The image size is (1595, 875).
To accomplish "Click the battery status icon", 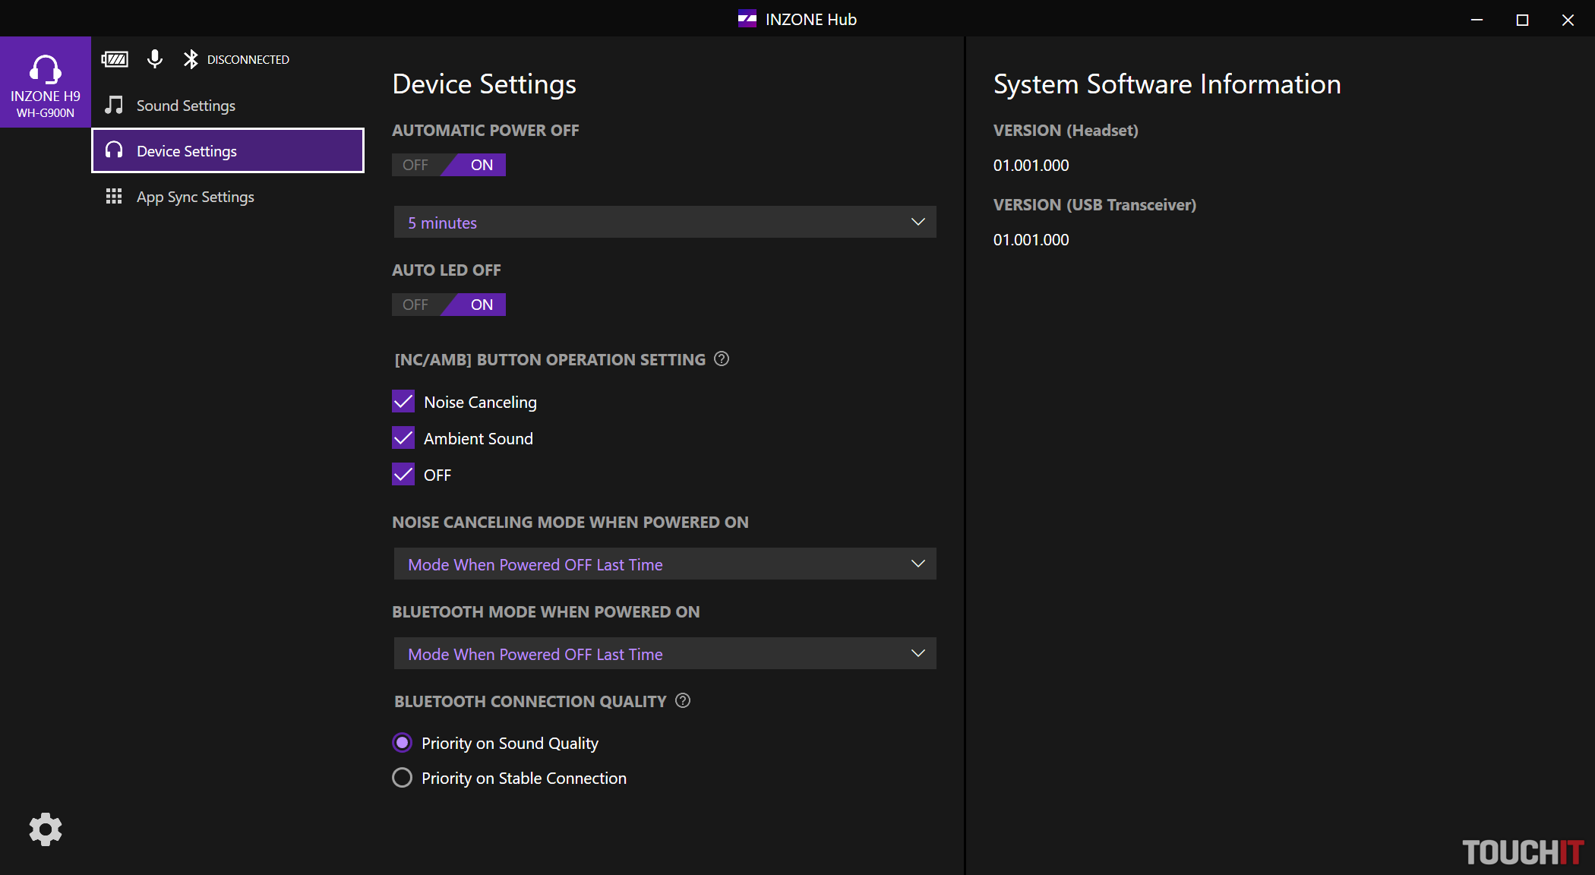I will (115, 59).
